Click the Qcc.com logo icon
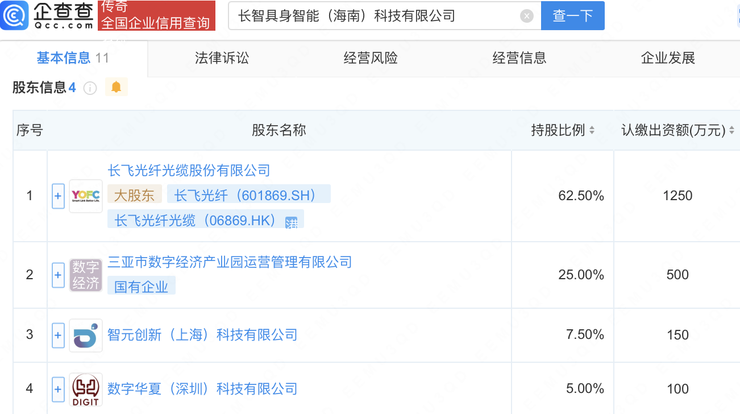The height and width of the screenshot is (414, 740). click(15, 16)
